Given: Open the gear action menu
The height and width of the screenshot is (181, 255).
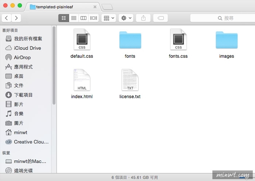Looking at the screenshot, I should pyautogui.click(x=126, y=18).
